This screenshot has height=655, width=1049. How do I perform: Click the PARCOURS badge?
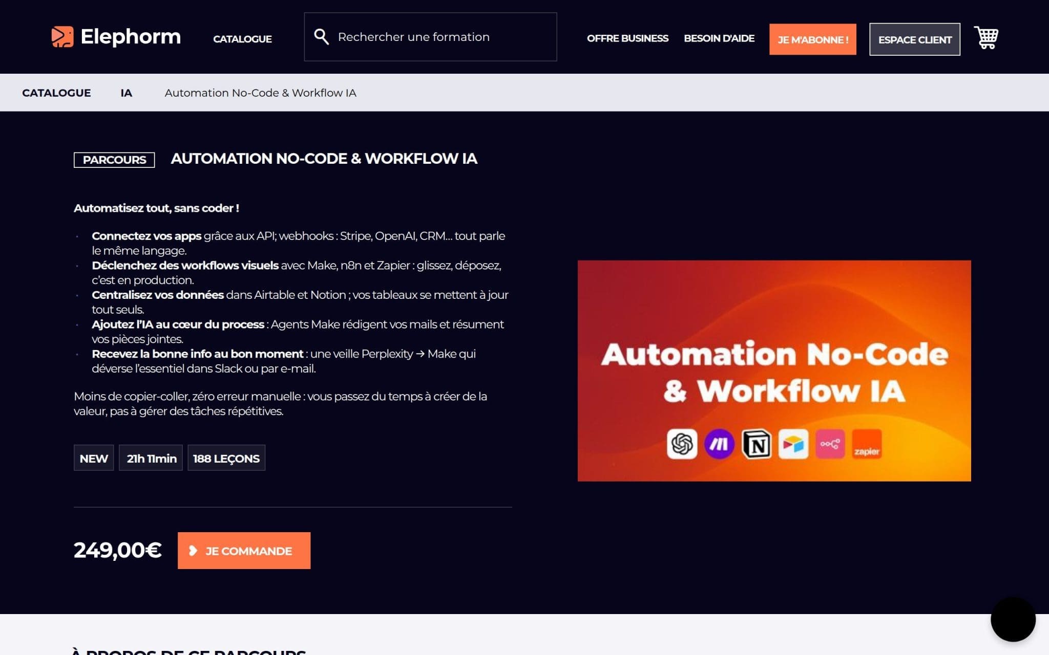[x=114, y=160]
